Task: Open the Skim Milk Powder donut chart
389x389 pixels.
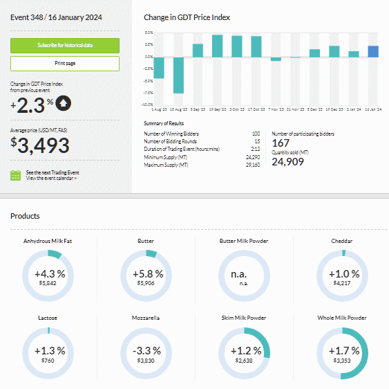Action: (244, 353)
